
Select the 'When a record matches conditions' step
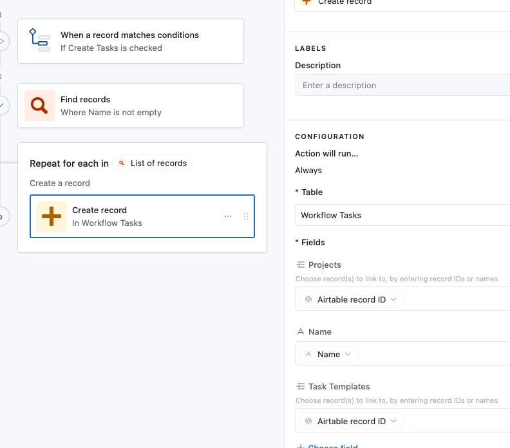[148, 41]
